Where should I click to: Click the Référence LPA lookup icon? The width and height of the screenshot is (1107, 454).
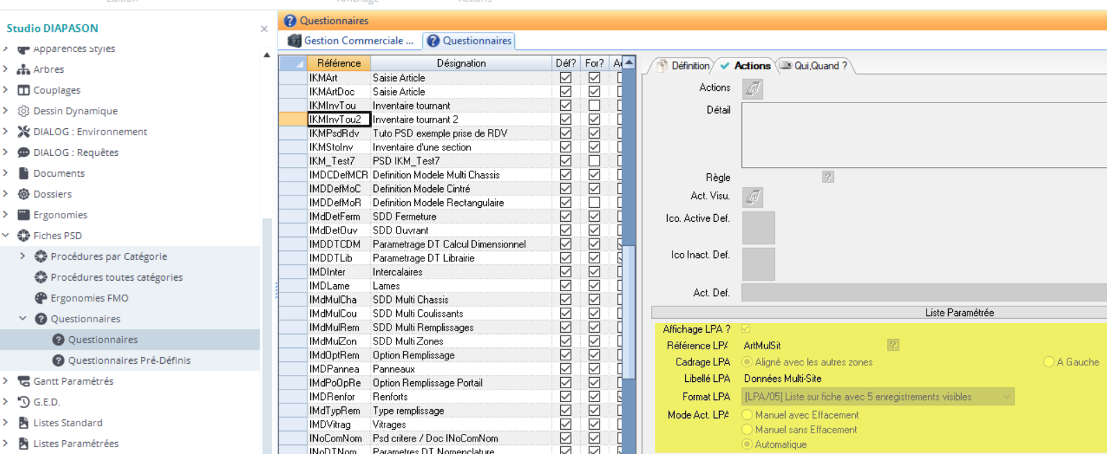(x=893, y=345)
